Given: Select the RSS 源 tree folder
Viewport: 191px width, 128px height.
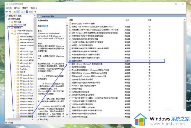Looking at the screenshot, I should click(23, 72).
